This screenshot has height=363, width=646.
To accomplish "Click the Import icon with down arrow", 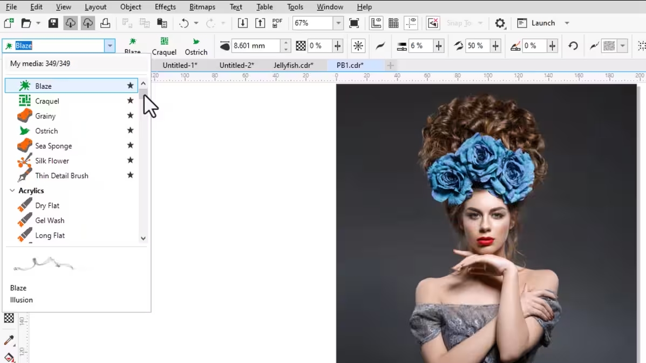I will (243, 23).
